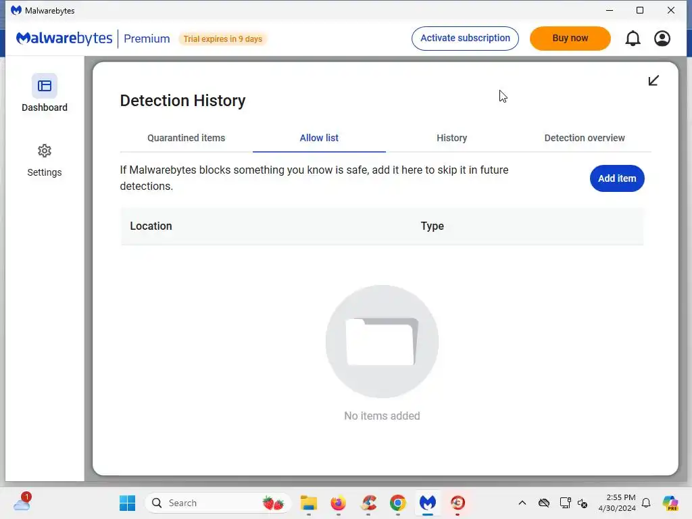Collapse Detection History panel with arrow icon
Viewport: 692px width, 519px height.
tap(653, 80)
